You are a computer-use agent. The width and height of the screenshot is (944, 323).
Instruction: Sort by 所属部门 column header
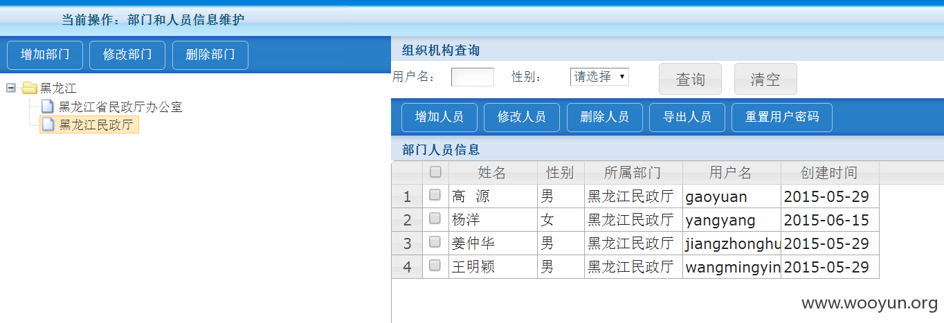coord(633,173)
